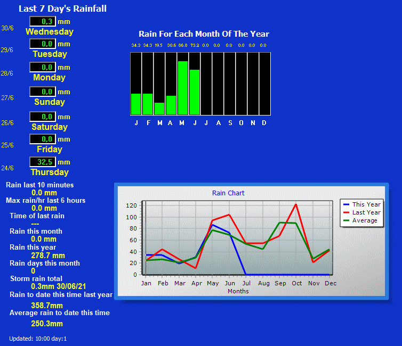
Task: Click the 25/6 date label
Action: (7, 145)
